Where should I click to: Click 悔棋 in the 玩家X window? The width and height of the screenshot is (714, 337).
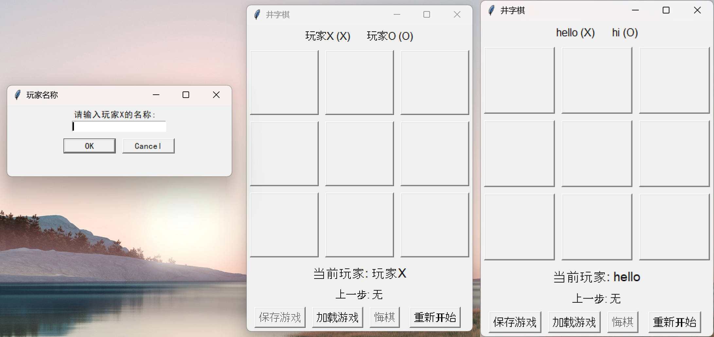coord(385,317)
